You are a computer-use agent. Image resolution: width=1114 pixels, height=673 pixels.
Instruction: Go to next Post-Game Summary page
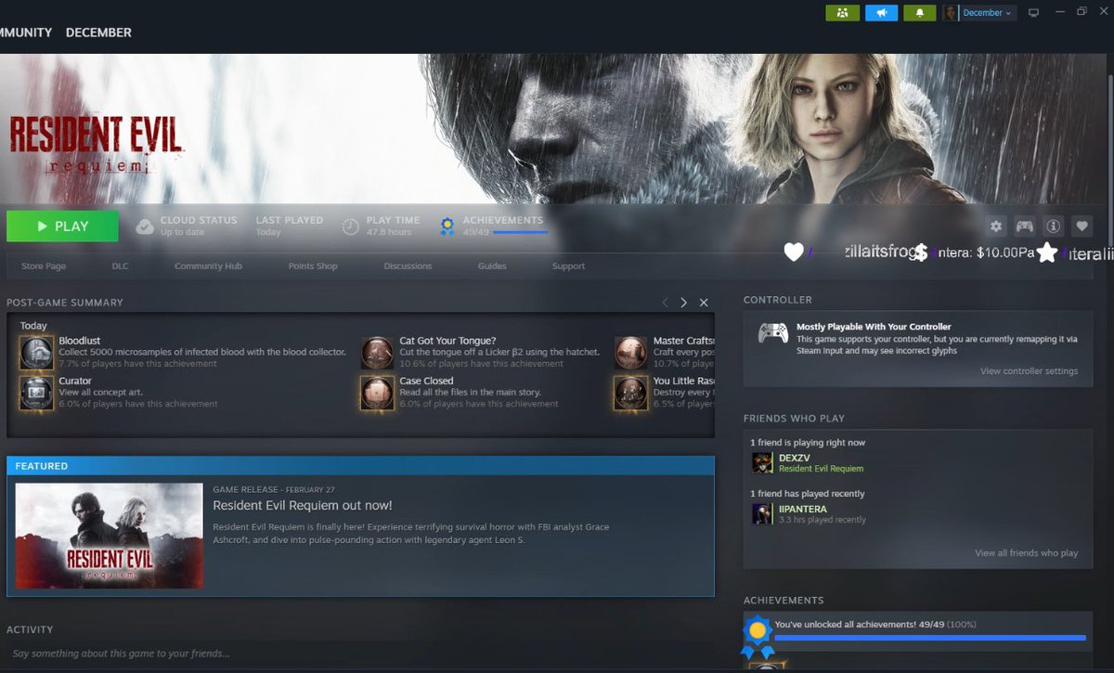[x=684, y=303]
